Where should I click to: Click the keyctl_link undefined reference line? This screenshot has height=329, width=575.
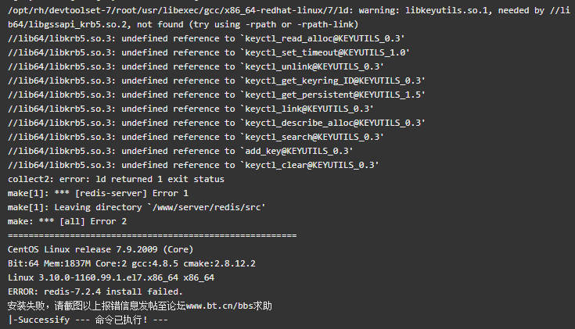tap(191, 109)
